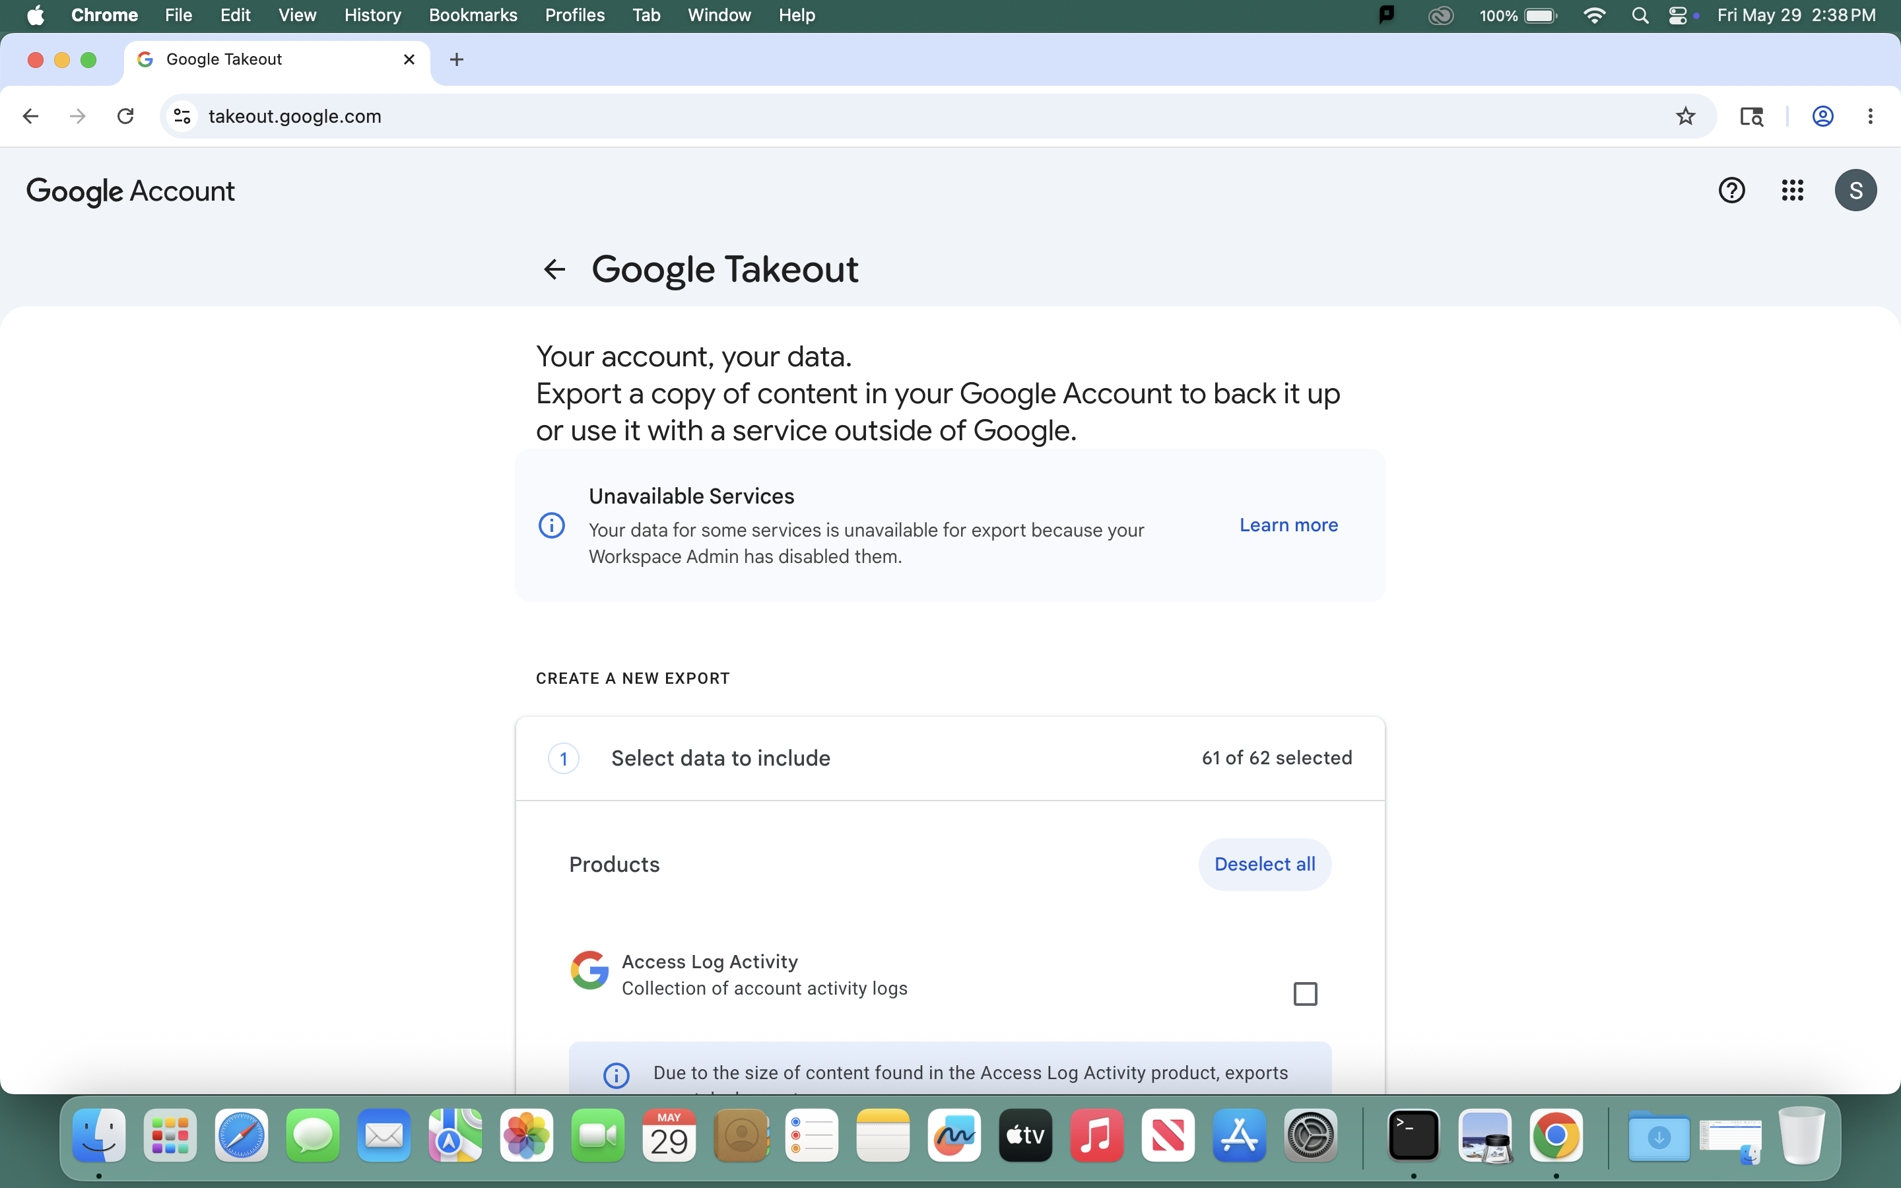Click the info icon beside Unavailable Services
The width and height of the screenshot is (1901, 1188).
[551, 525]
